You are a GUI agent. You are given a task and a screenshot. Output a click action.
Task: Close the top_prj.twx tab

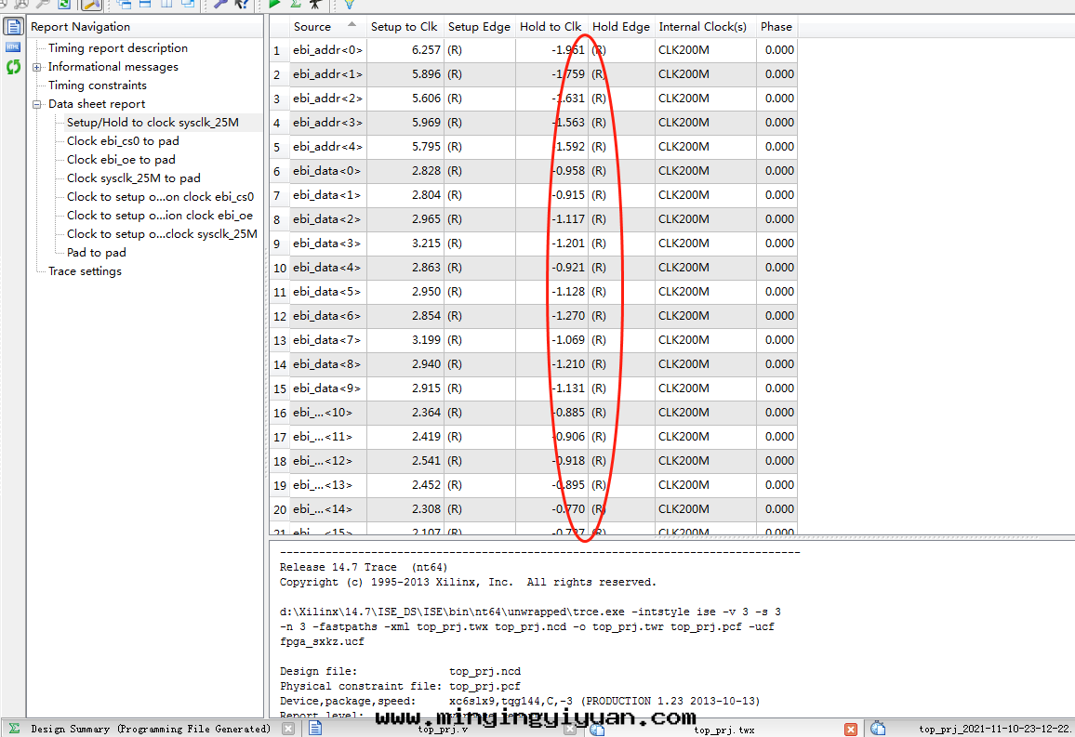tap(850, 730)
